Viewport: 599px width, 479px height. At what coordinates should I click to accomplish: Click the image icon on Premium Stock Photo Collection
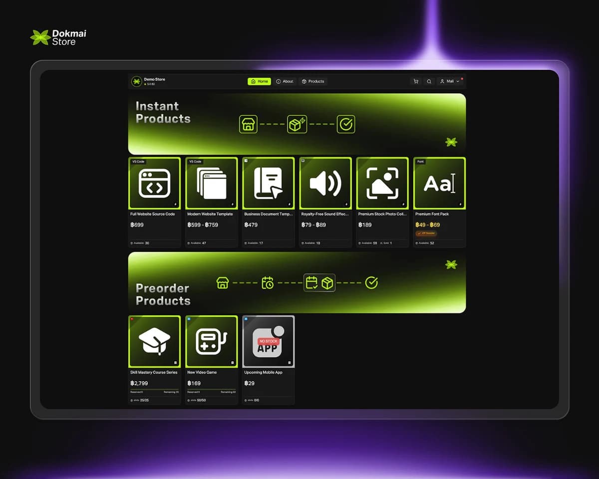[382, 183]
